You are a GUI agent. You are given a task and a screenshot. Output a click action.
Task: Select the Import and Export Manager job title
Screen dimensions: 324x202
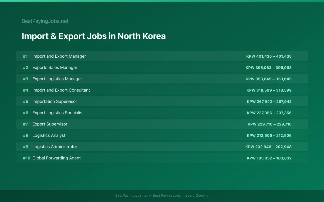pyautogui.click(x=59, y=56)
